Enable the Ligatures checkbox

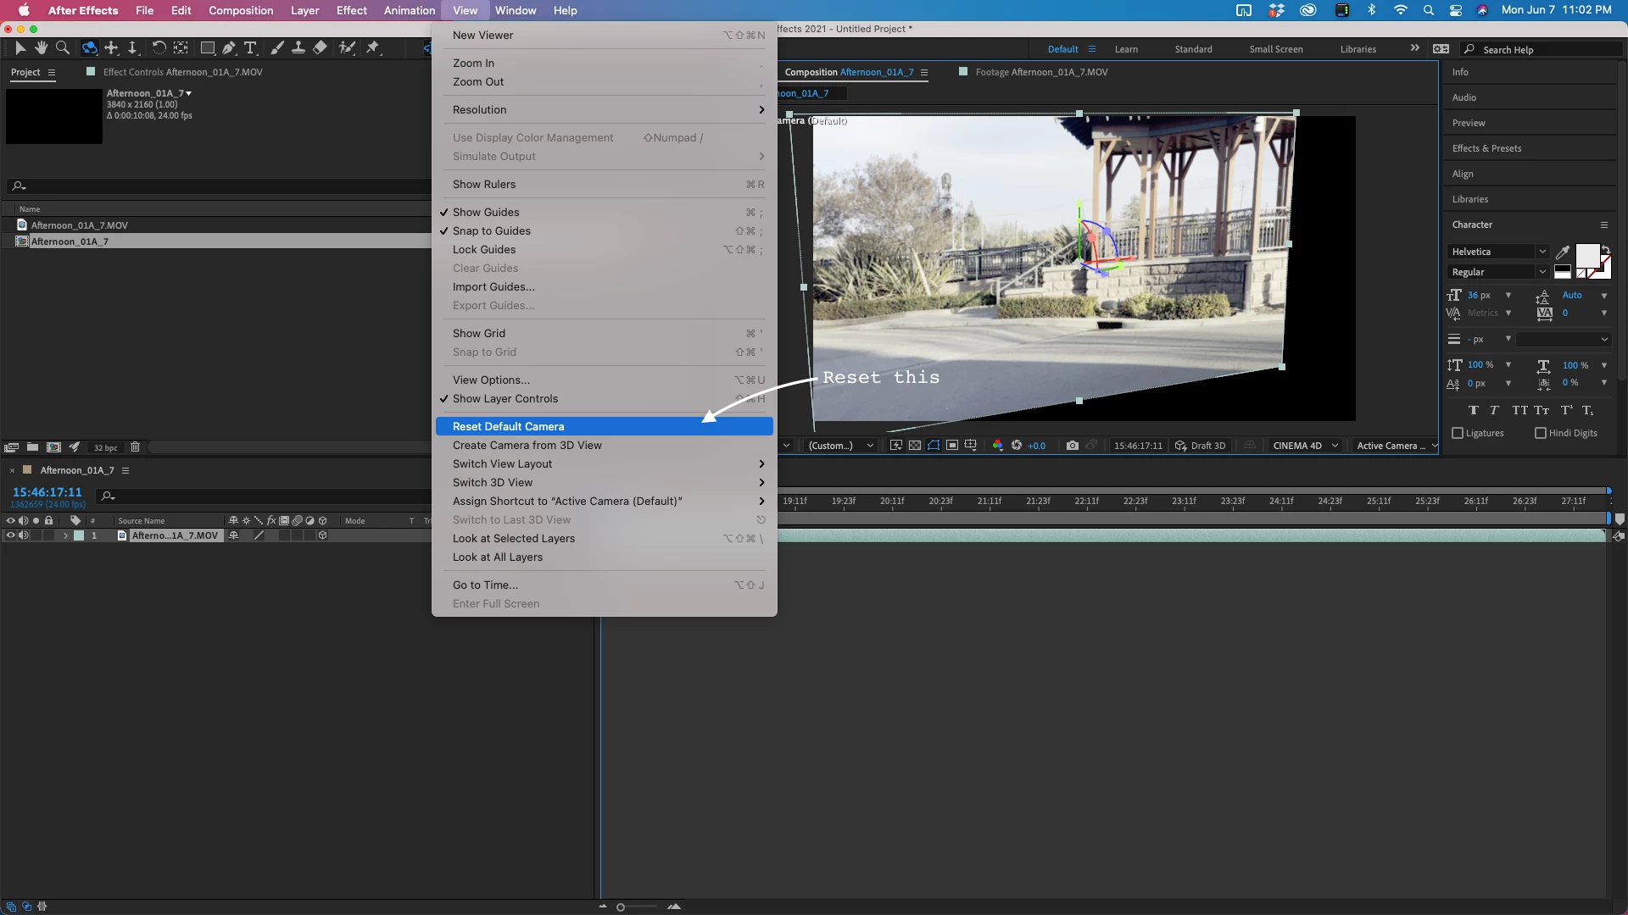click(x=1458, y=433)
